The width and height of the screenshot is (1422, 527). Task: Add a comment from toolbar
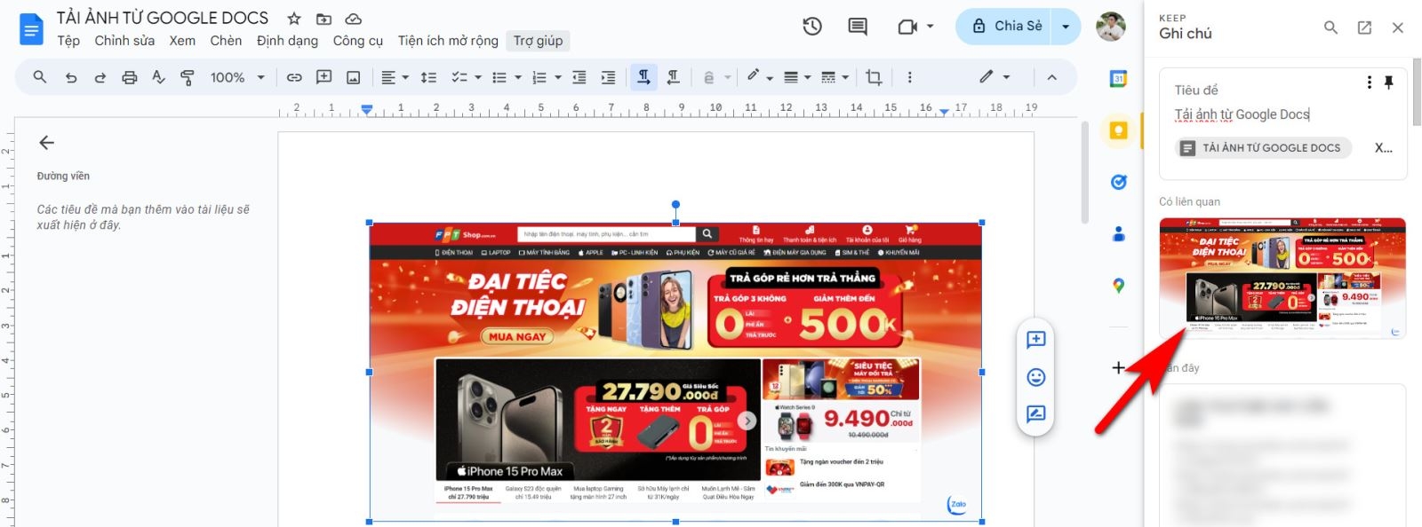(324, 78)
